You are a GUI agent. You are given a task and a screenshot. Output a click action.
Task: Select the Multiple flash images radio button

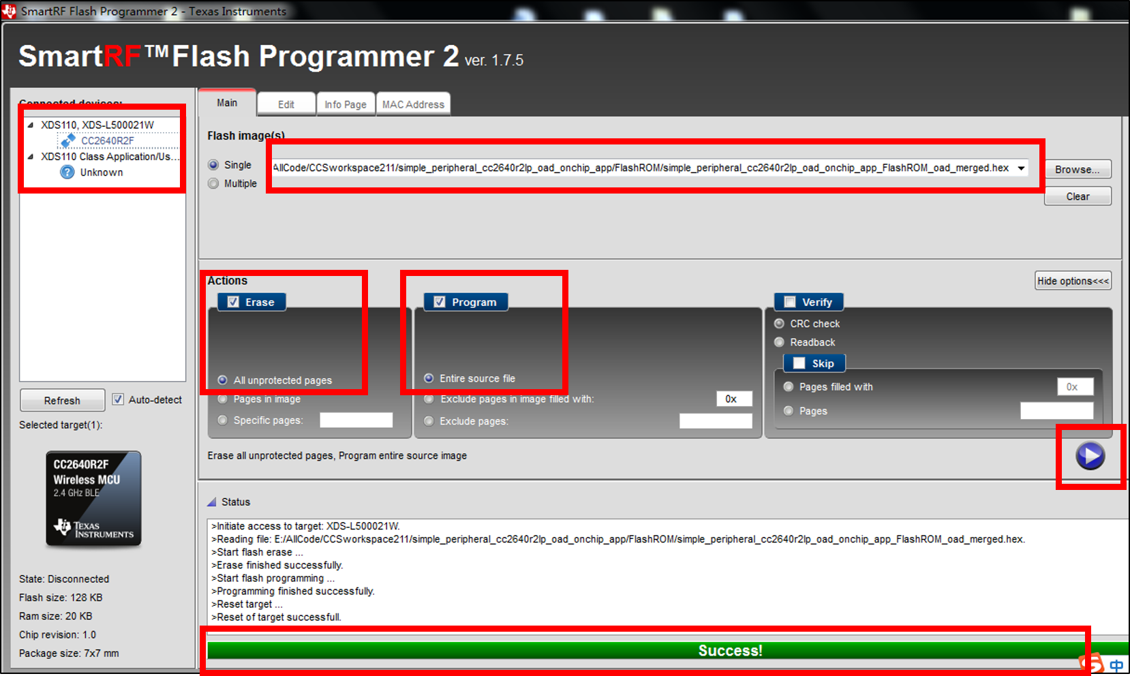click(213, 183)
